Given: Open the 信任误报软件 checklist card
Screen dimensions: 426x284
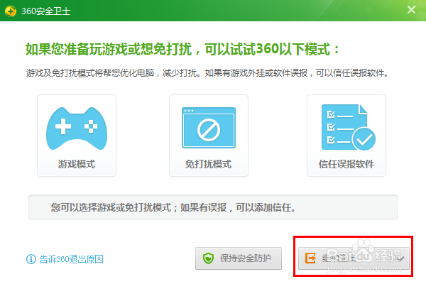Looking at the screenshot, I should point(346,136).
